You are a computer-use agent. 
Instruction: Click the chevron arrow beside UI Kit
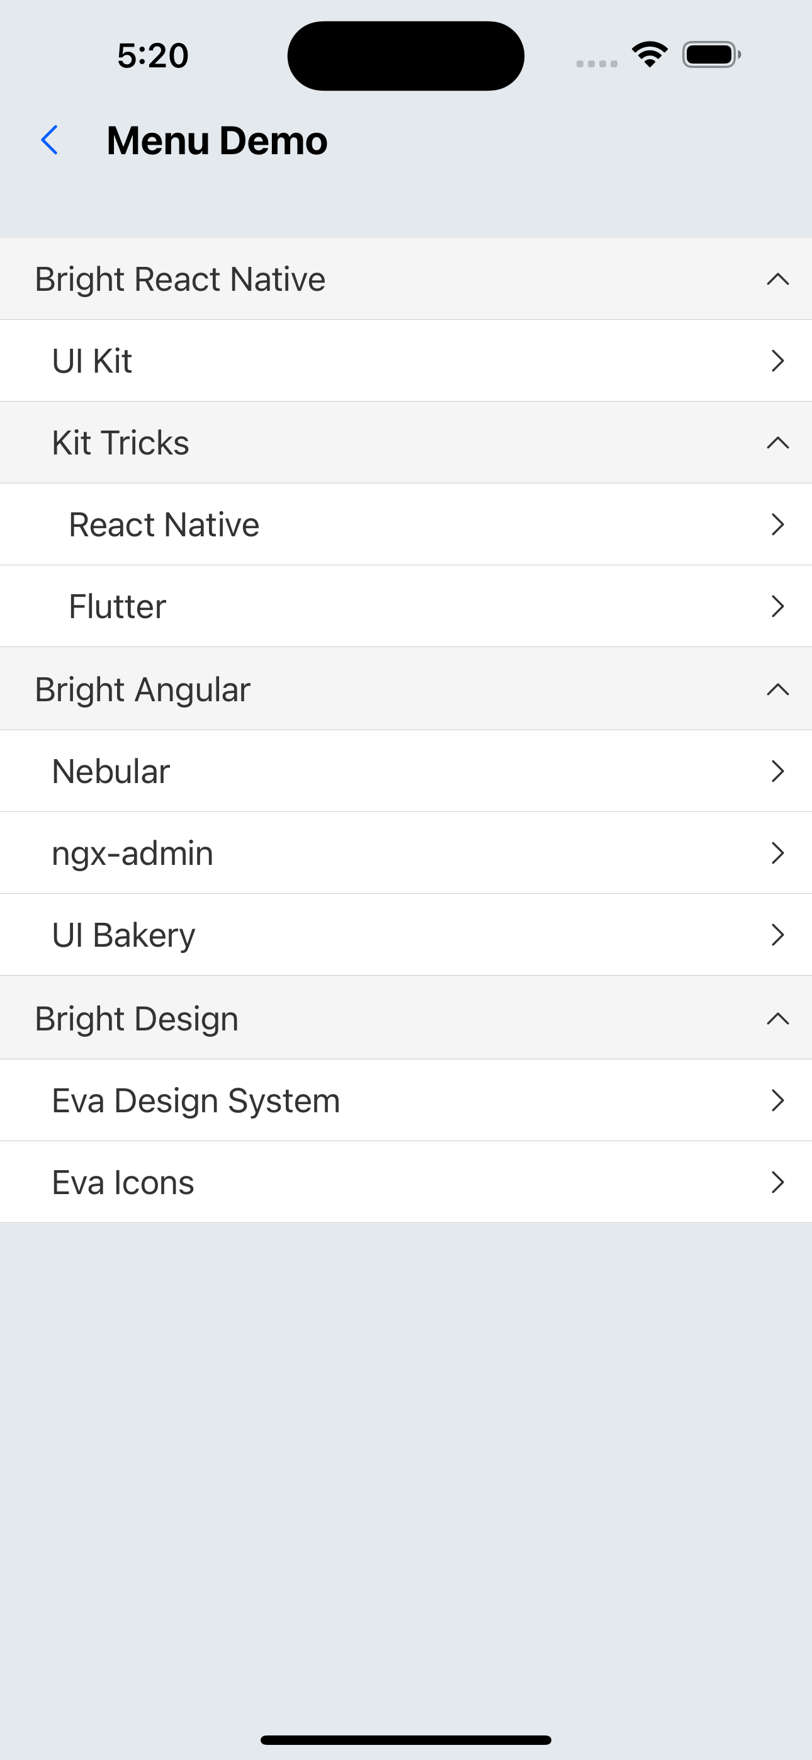coord(777,361)
